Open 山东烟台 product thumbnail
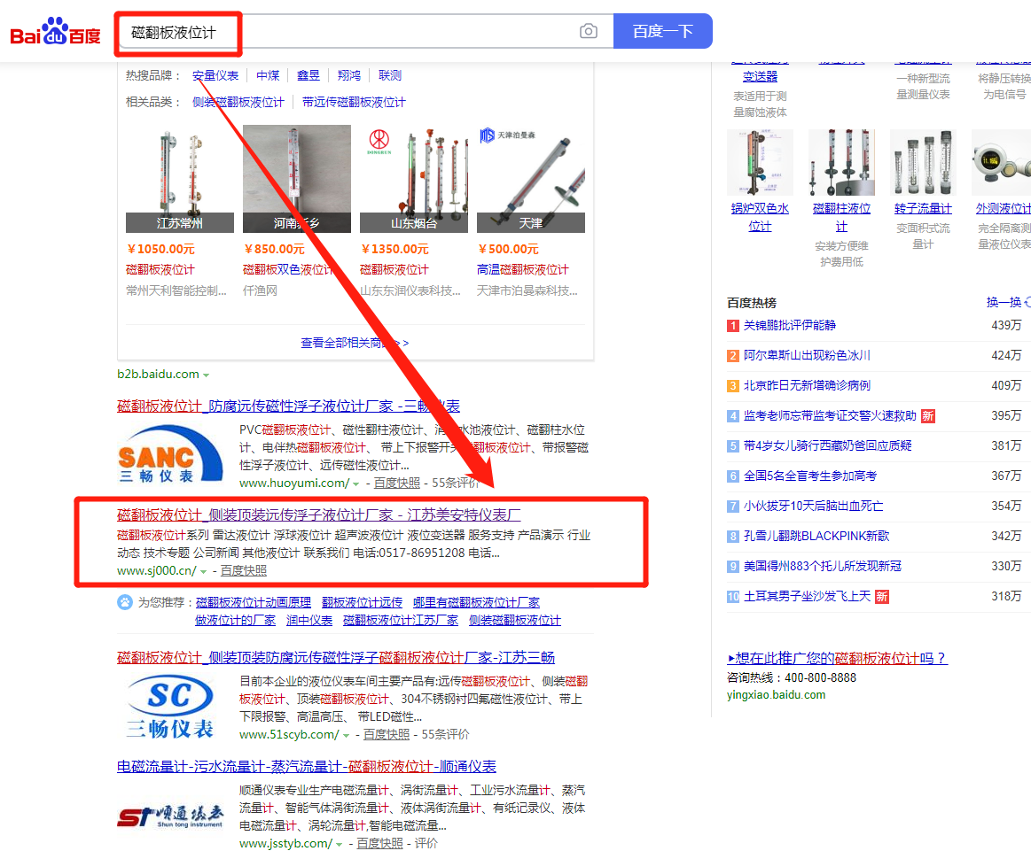 [414, 179]
